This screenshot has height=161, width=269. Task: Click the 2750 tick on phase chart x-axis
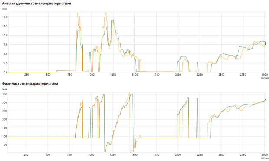point(243,155)
